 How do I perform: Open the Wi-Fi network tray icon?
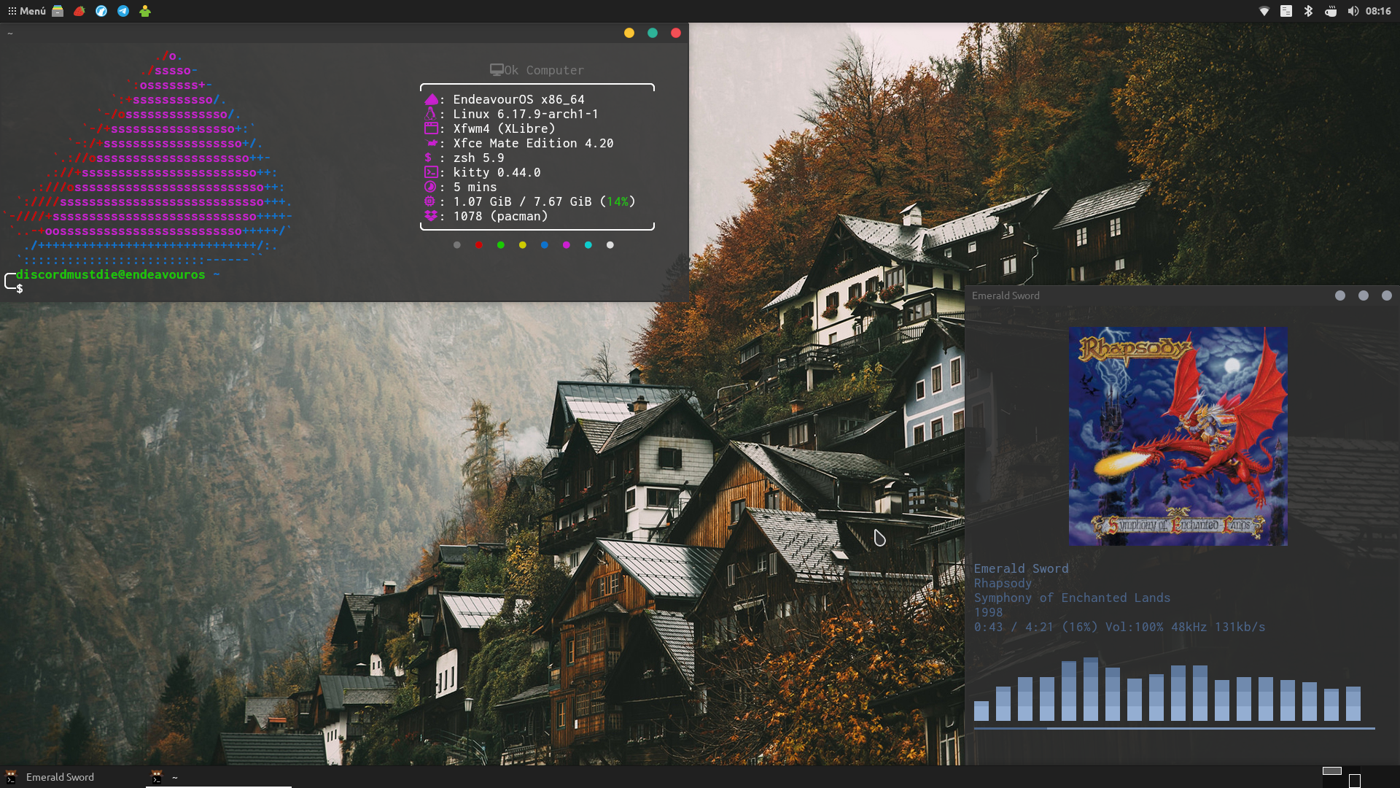point(1264,11)
